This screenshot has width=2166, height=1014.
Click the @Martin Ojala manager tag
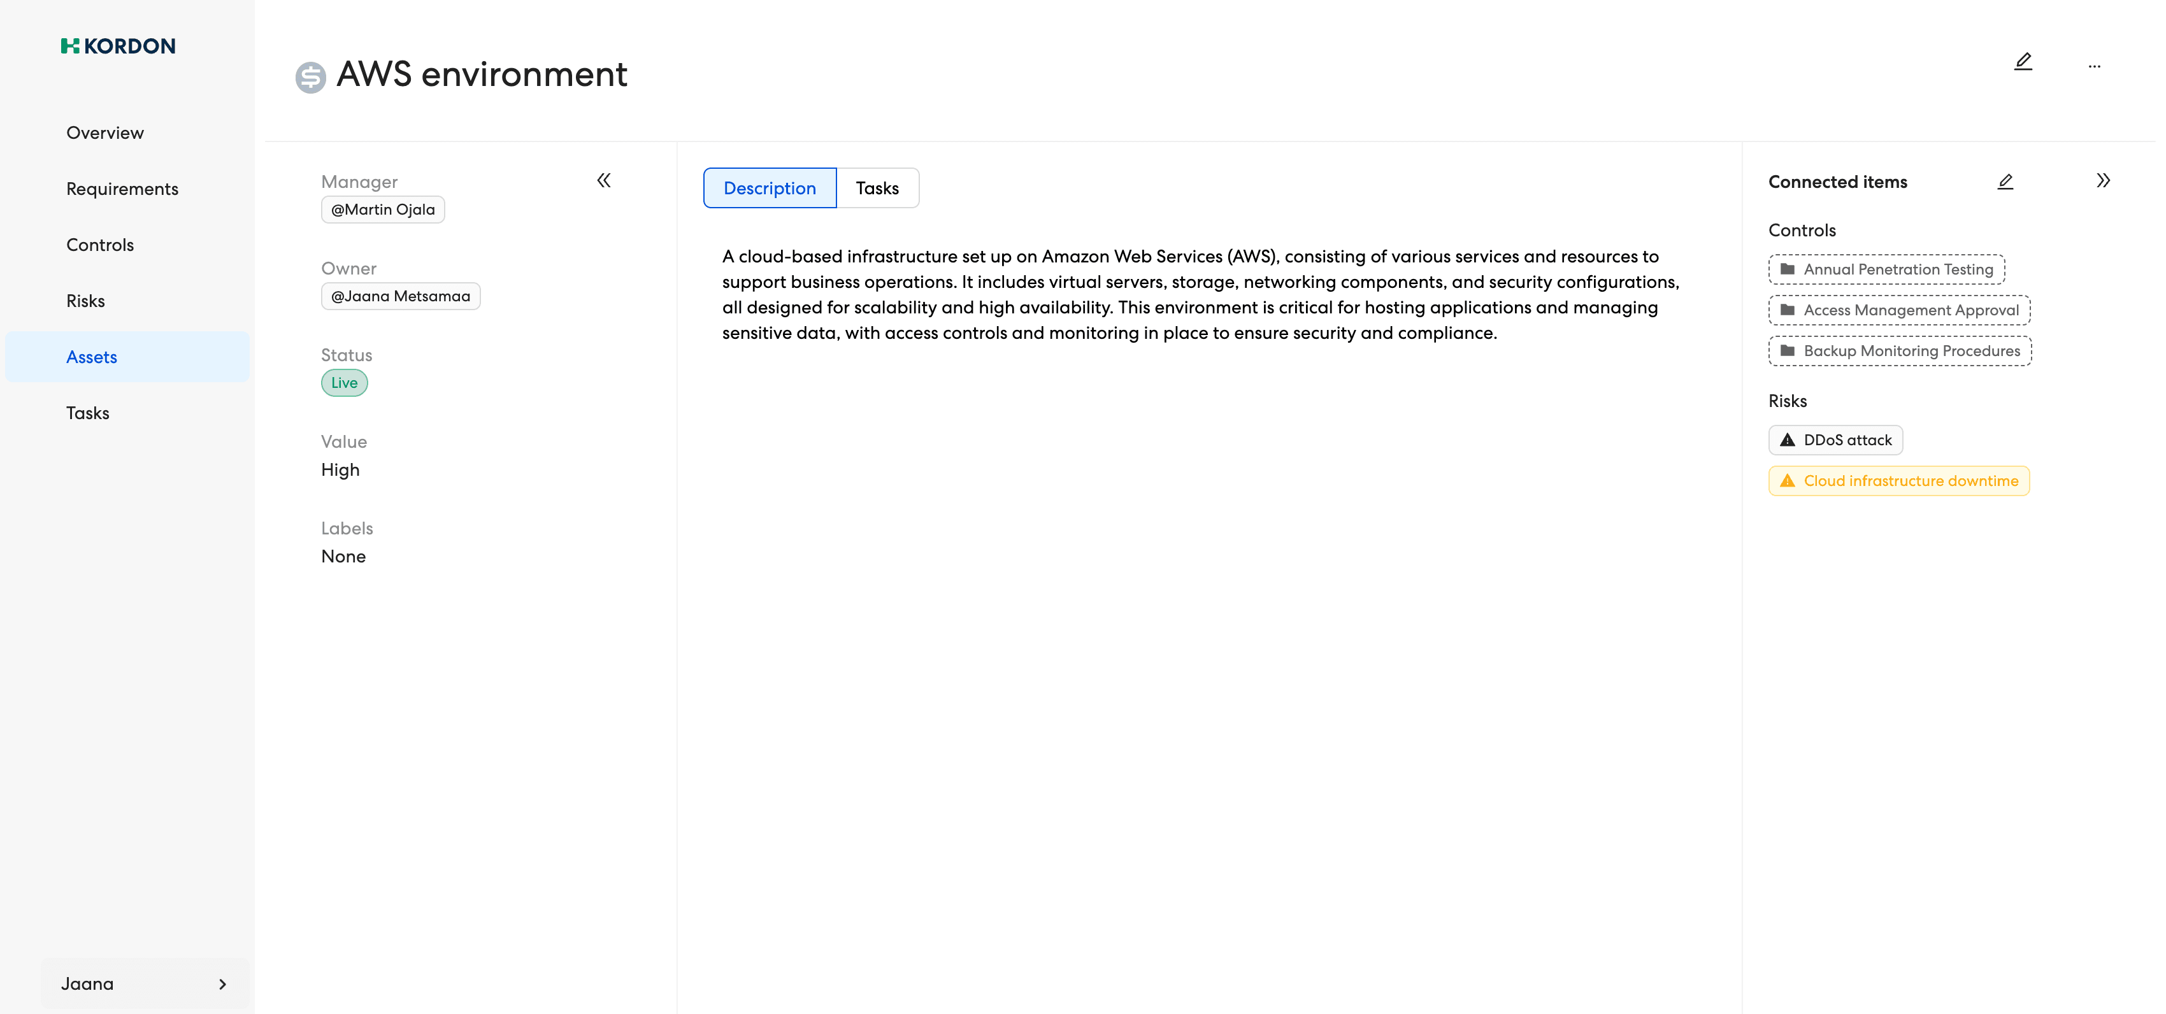pyautogui.click(x=383, y=210)
